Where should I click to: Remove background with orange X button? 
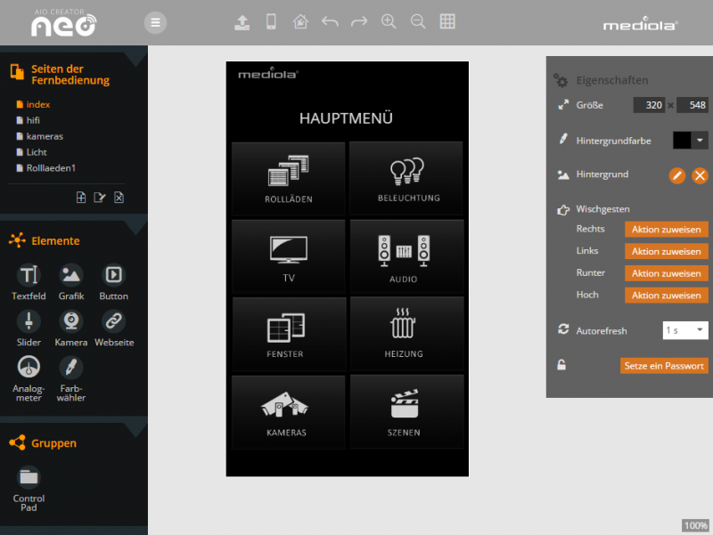tap(700, 175)
